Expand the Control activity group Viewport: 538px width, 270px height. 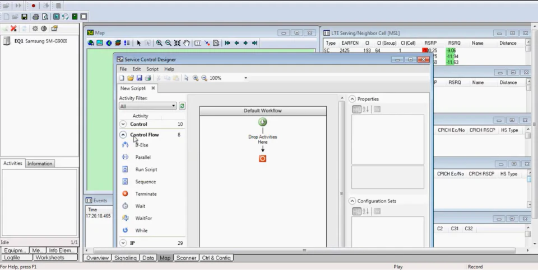tap(123, 124)
